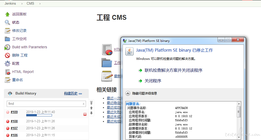Image resolution: width=261 pixels, height=140 pixels.
Task: Open the CMS breadcrumb dropdown arrow
Action: point(40,4)
